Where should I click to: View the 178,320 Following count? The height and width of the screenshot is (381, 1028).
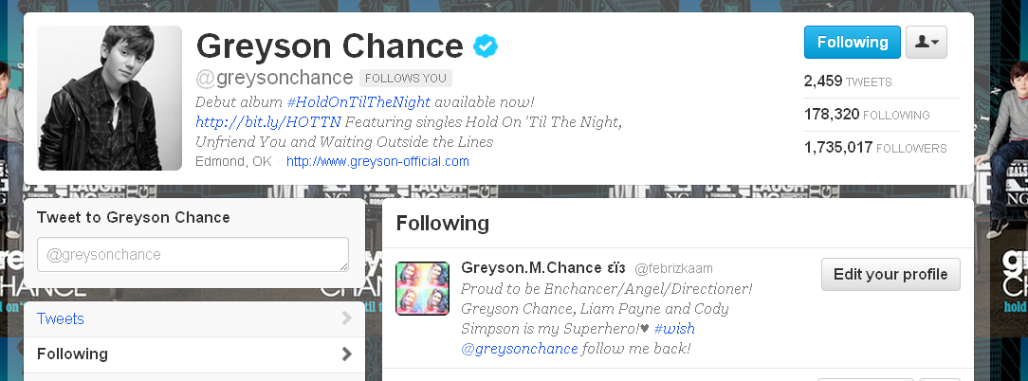click(x=867, y=114)
